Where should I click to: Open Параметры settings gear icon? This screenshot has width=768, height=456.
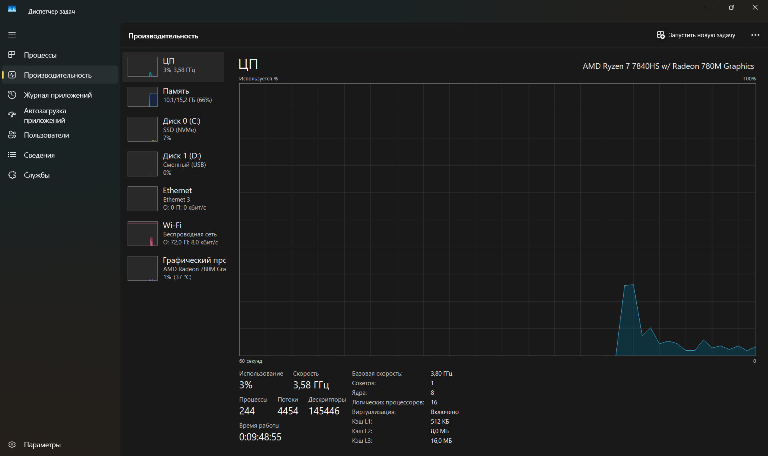tap(12, 444)
